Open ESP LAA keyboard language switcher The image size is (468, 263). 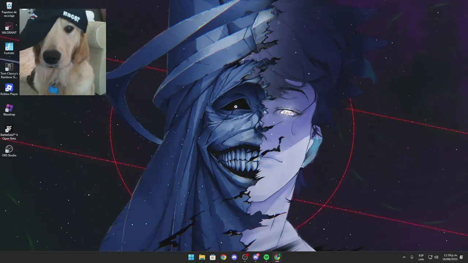tap(421, 257)
